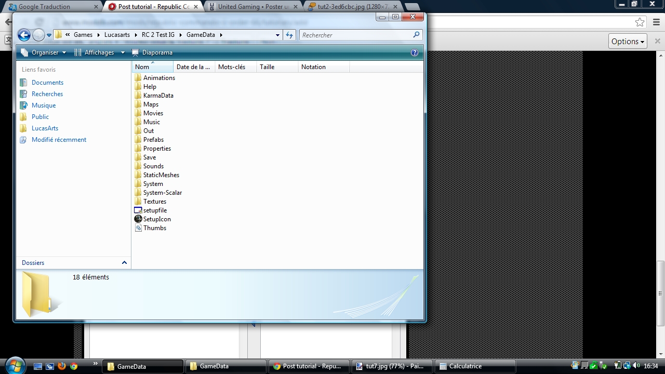
Task: Select the Out folder icon
Action: click(x=138, y=131)
